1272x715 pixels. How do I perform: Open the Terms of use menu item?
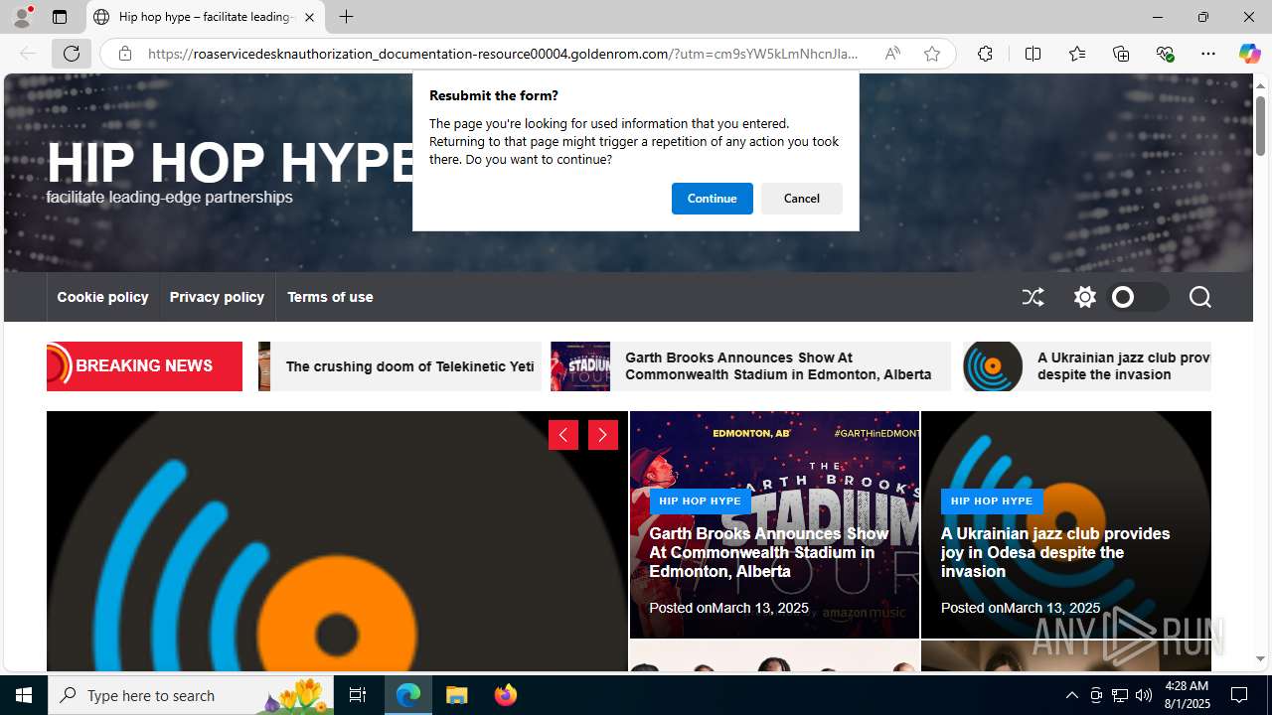(x=330, y=297)
